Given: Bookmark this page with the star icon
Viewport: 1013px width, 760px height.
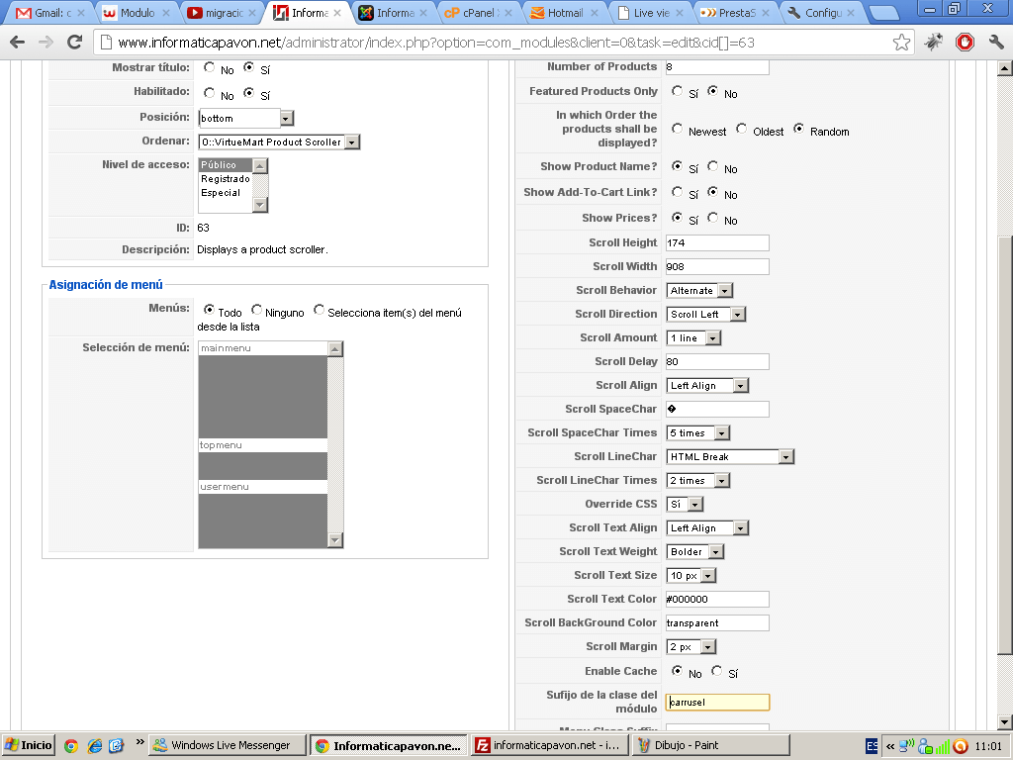Looking at the screenshot, I should coord(901,43).
